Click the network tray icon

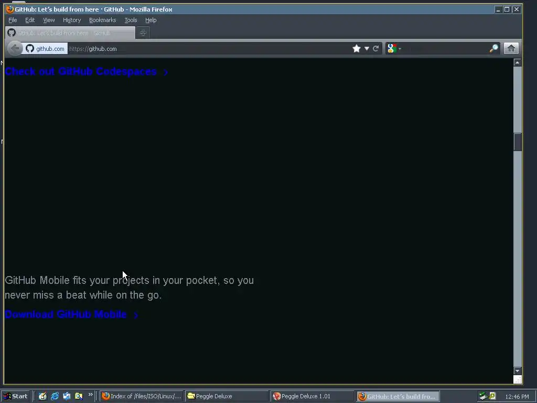483,396
